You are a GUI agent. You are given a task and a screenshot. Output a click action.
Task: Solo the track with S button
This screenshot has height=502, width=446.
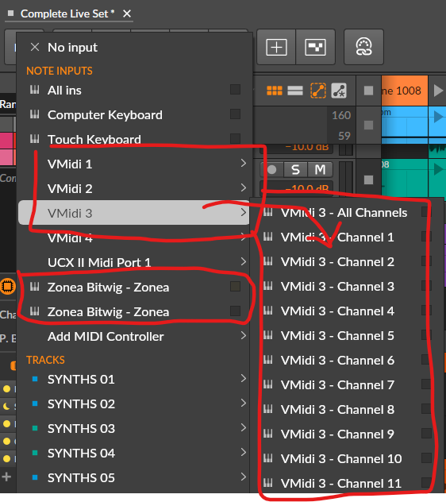tap(295, 169)
